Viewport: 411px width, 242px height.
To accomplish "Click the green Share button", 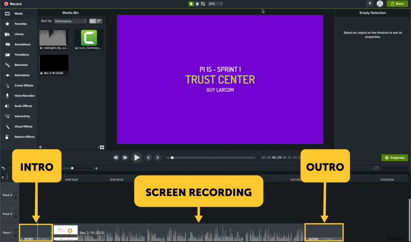I will point(397,3).
